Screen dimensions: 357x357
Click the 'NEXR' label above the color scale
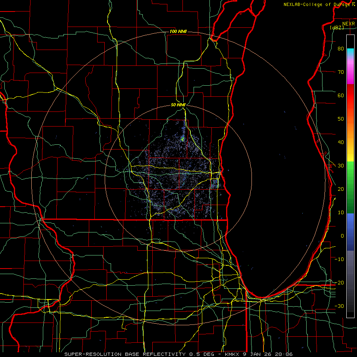348,24
